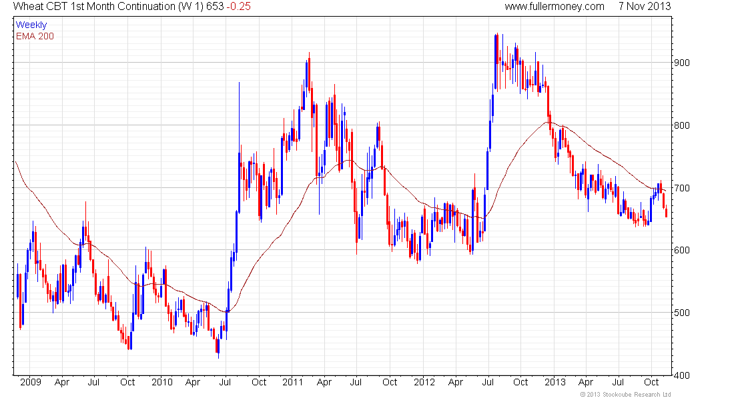This screenshot has height=400, width=734.
Task: Click the 800 price axis label
Action: point(681,125)
